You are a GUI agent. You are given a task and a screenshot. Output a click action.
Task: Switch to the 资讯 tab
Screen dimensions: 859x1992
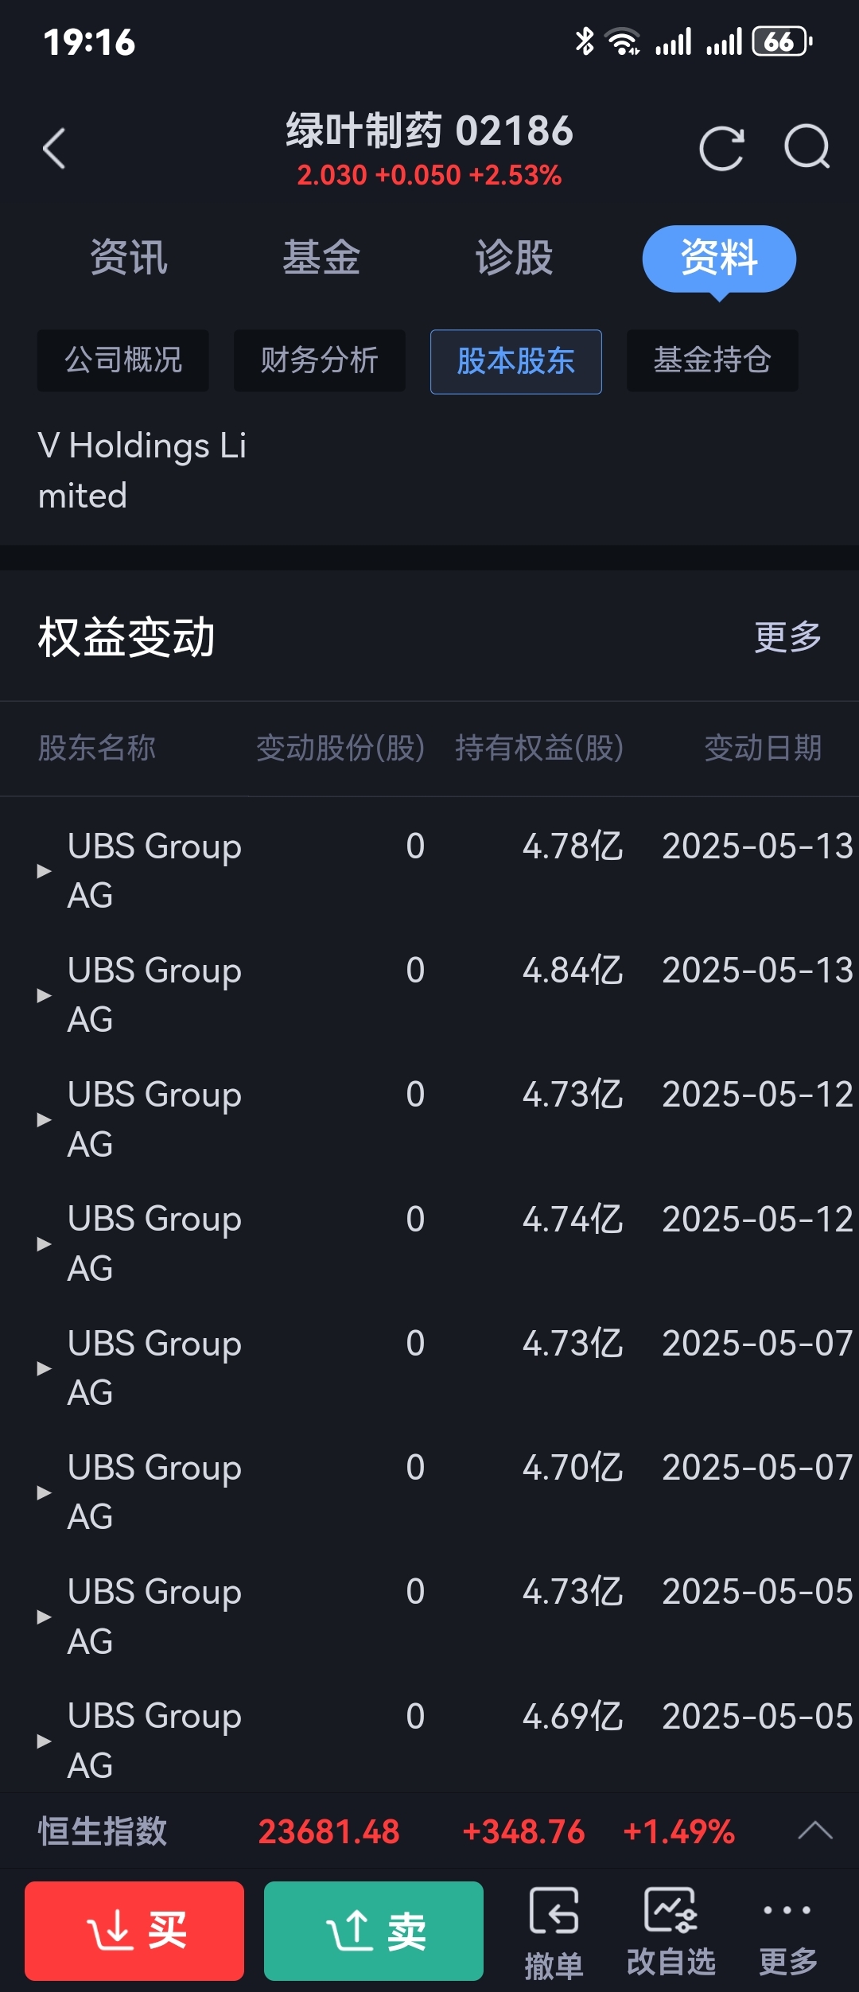point(129,258)
